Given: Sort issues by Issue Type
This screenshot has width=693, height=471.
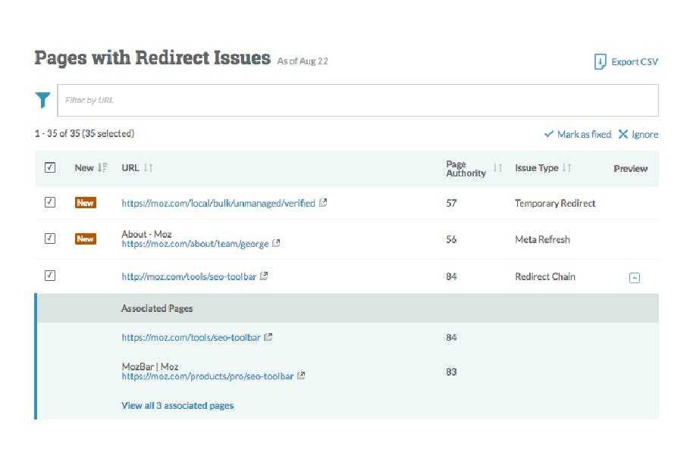Looking at the screenshot, I should (566, 167).
